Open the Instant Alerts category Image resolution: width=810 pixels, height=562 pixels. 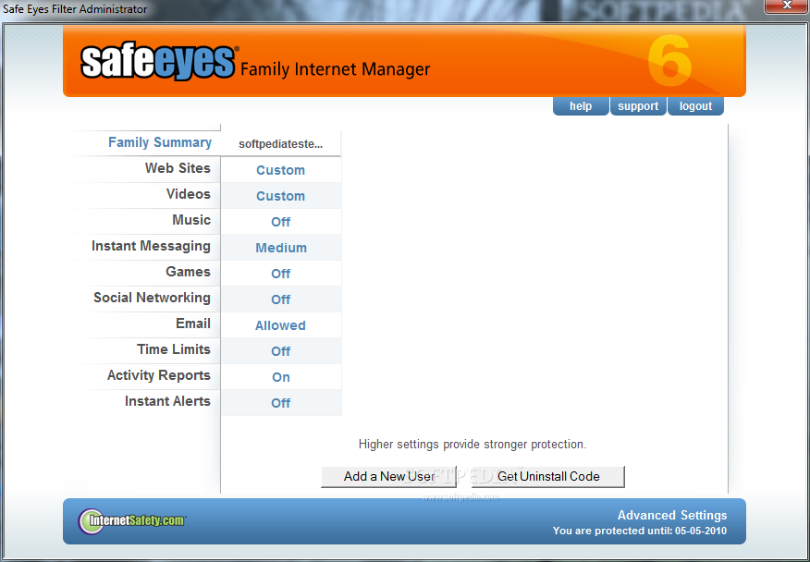(x=167, y=401)
